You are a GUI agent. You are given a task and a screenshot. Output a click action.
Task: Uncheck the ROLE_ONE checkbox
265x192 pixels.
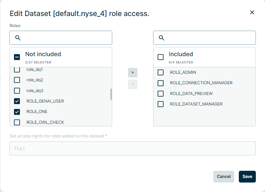coord(17,112)
